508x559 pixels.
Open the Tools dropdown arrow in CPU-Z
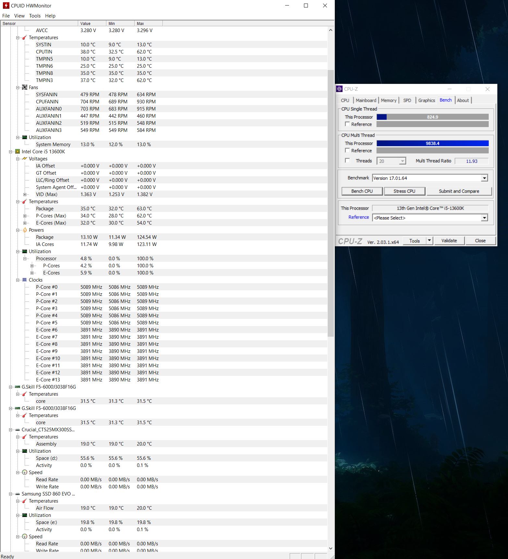tap(429, 240)
